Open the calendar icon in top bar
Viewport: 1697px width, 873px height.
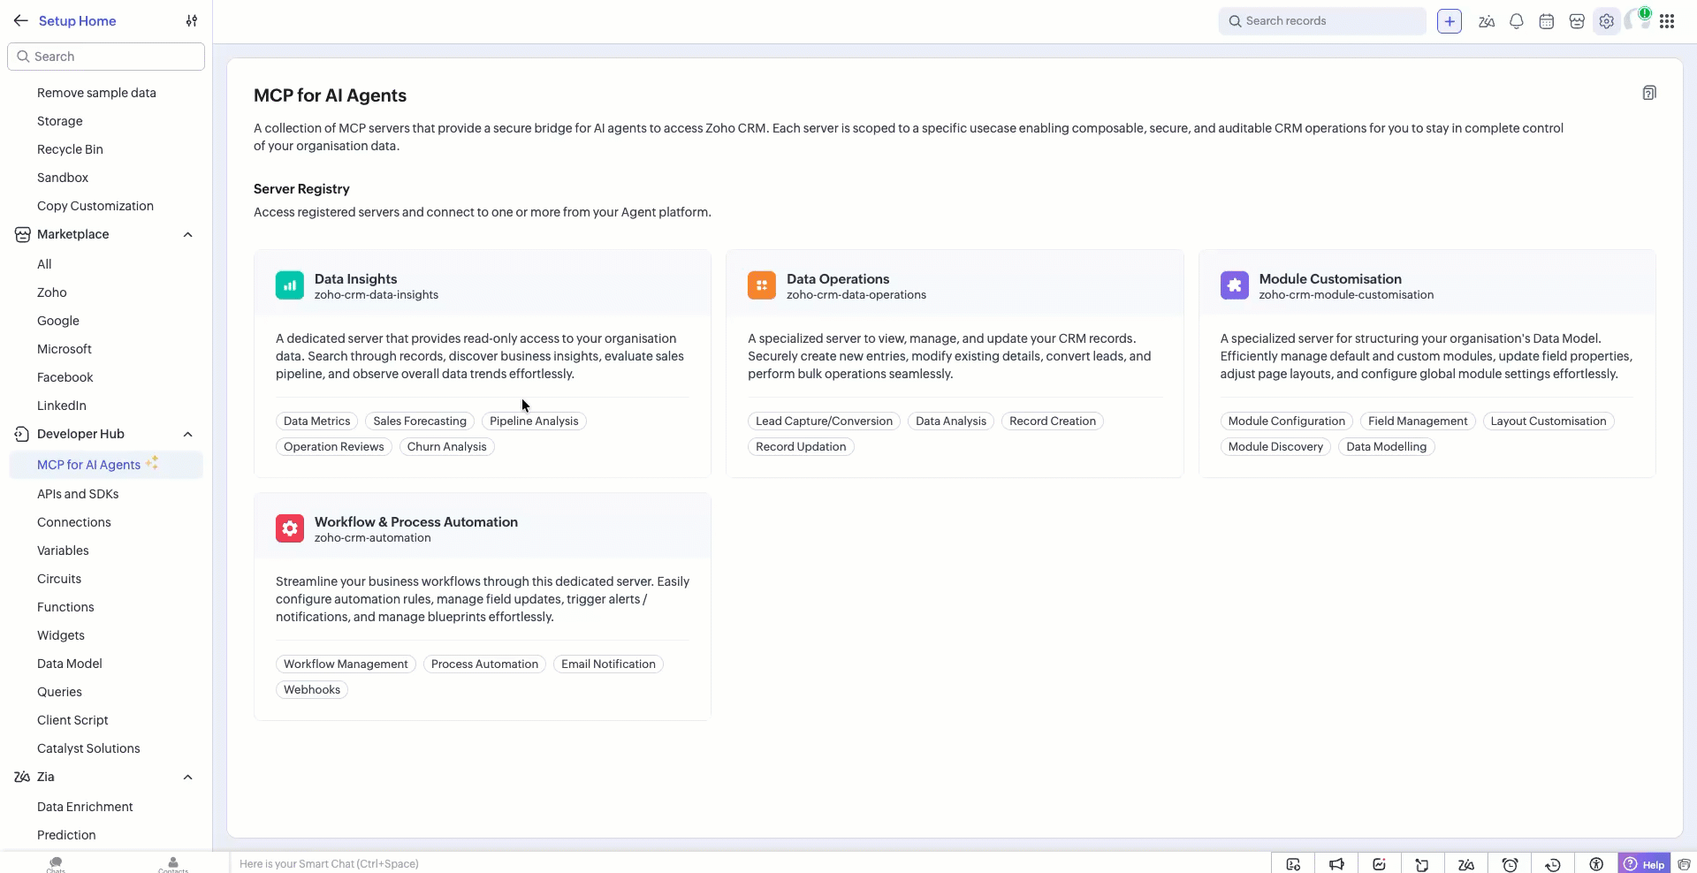pos(1547,21)
